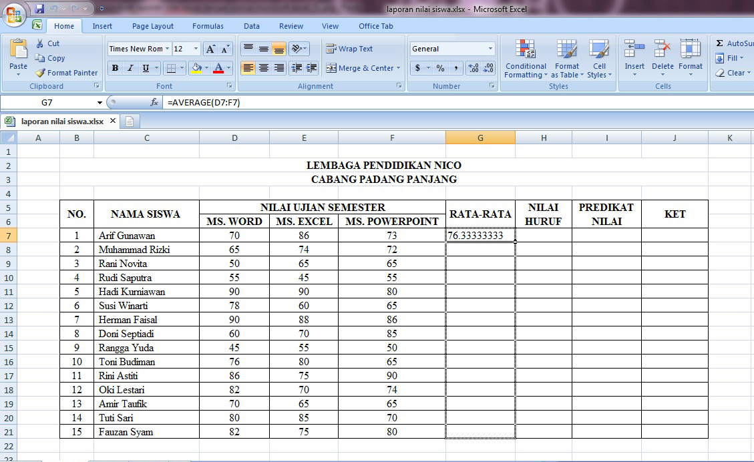
Task: Toggle bottom vertical alignment
Action: coord(279,49)
